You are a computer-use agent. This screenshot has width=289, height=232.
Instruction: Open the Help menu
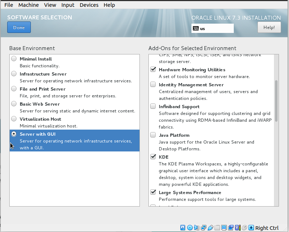(x=109, y=5)
